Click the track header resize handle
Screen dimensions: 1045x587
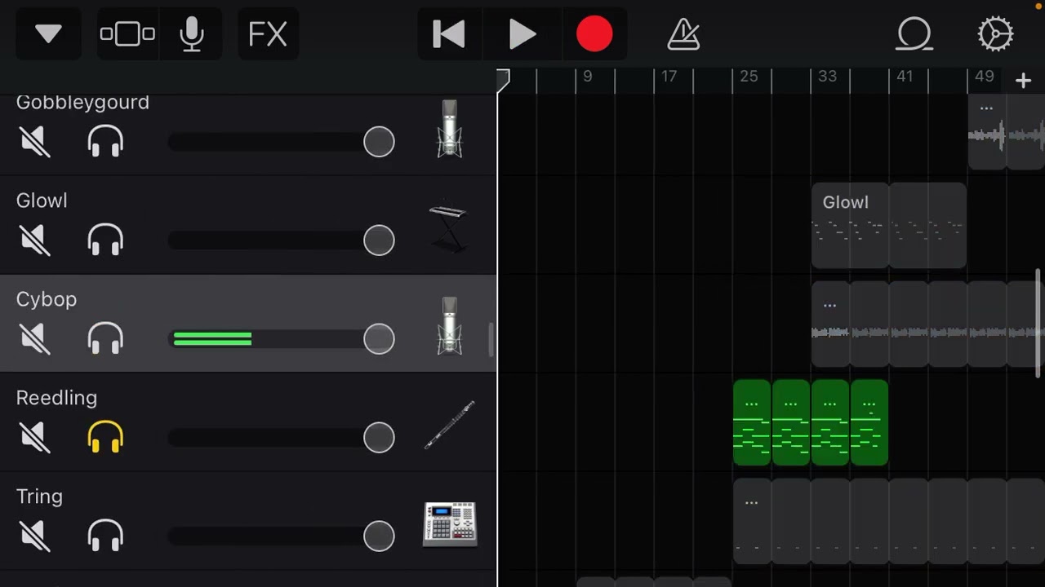491,339
